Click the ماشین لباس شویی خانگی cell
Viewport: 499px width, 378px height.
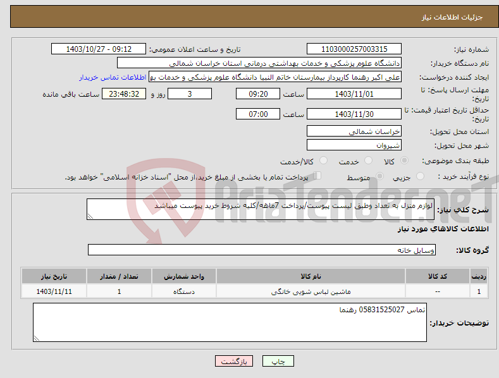tap(311, 291)
